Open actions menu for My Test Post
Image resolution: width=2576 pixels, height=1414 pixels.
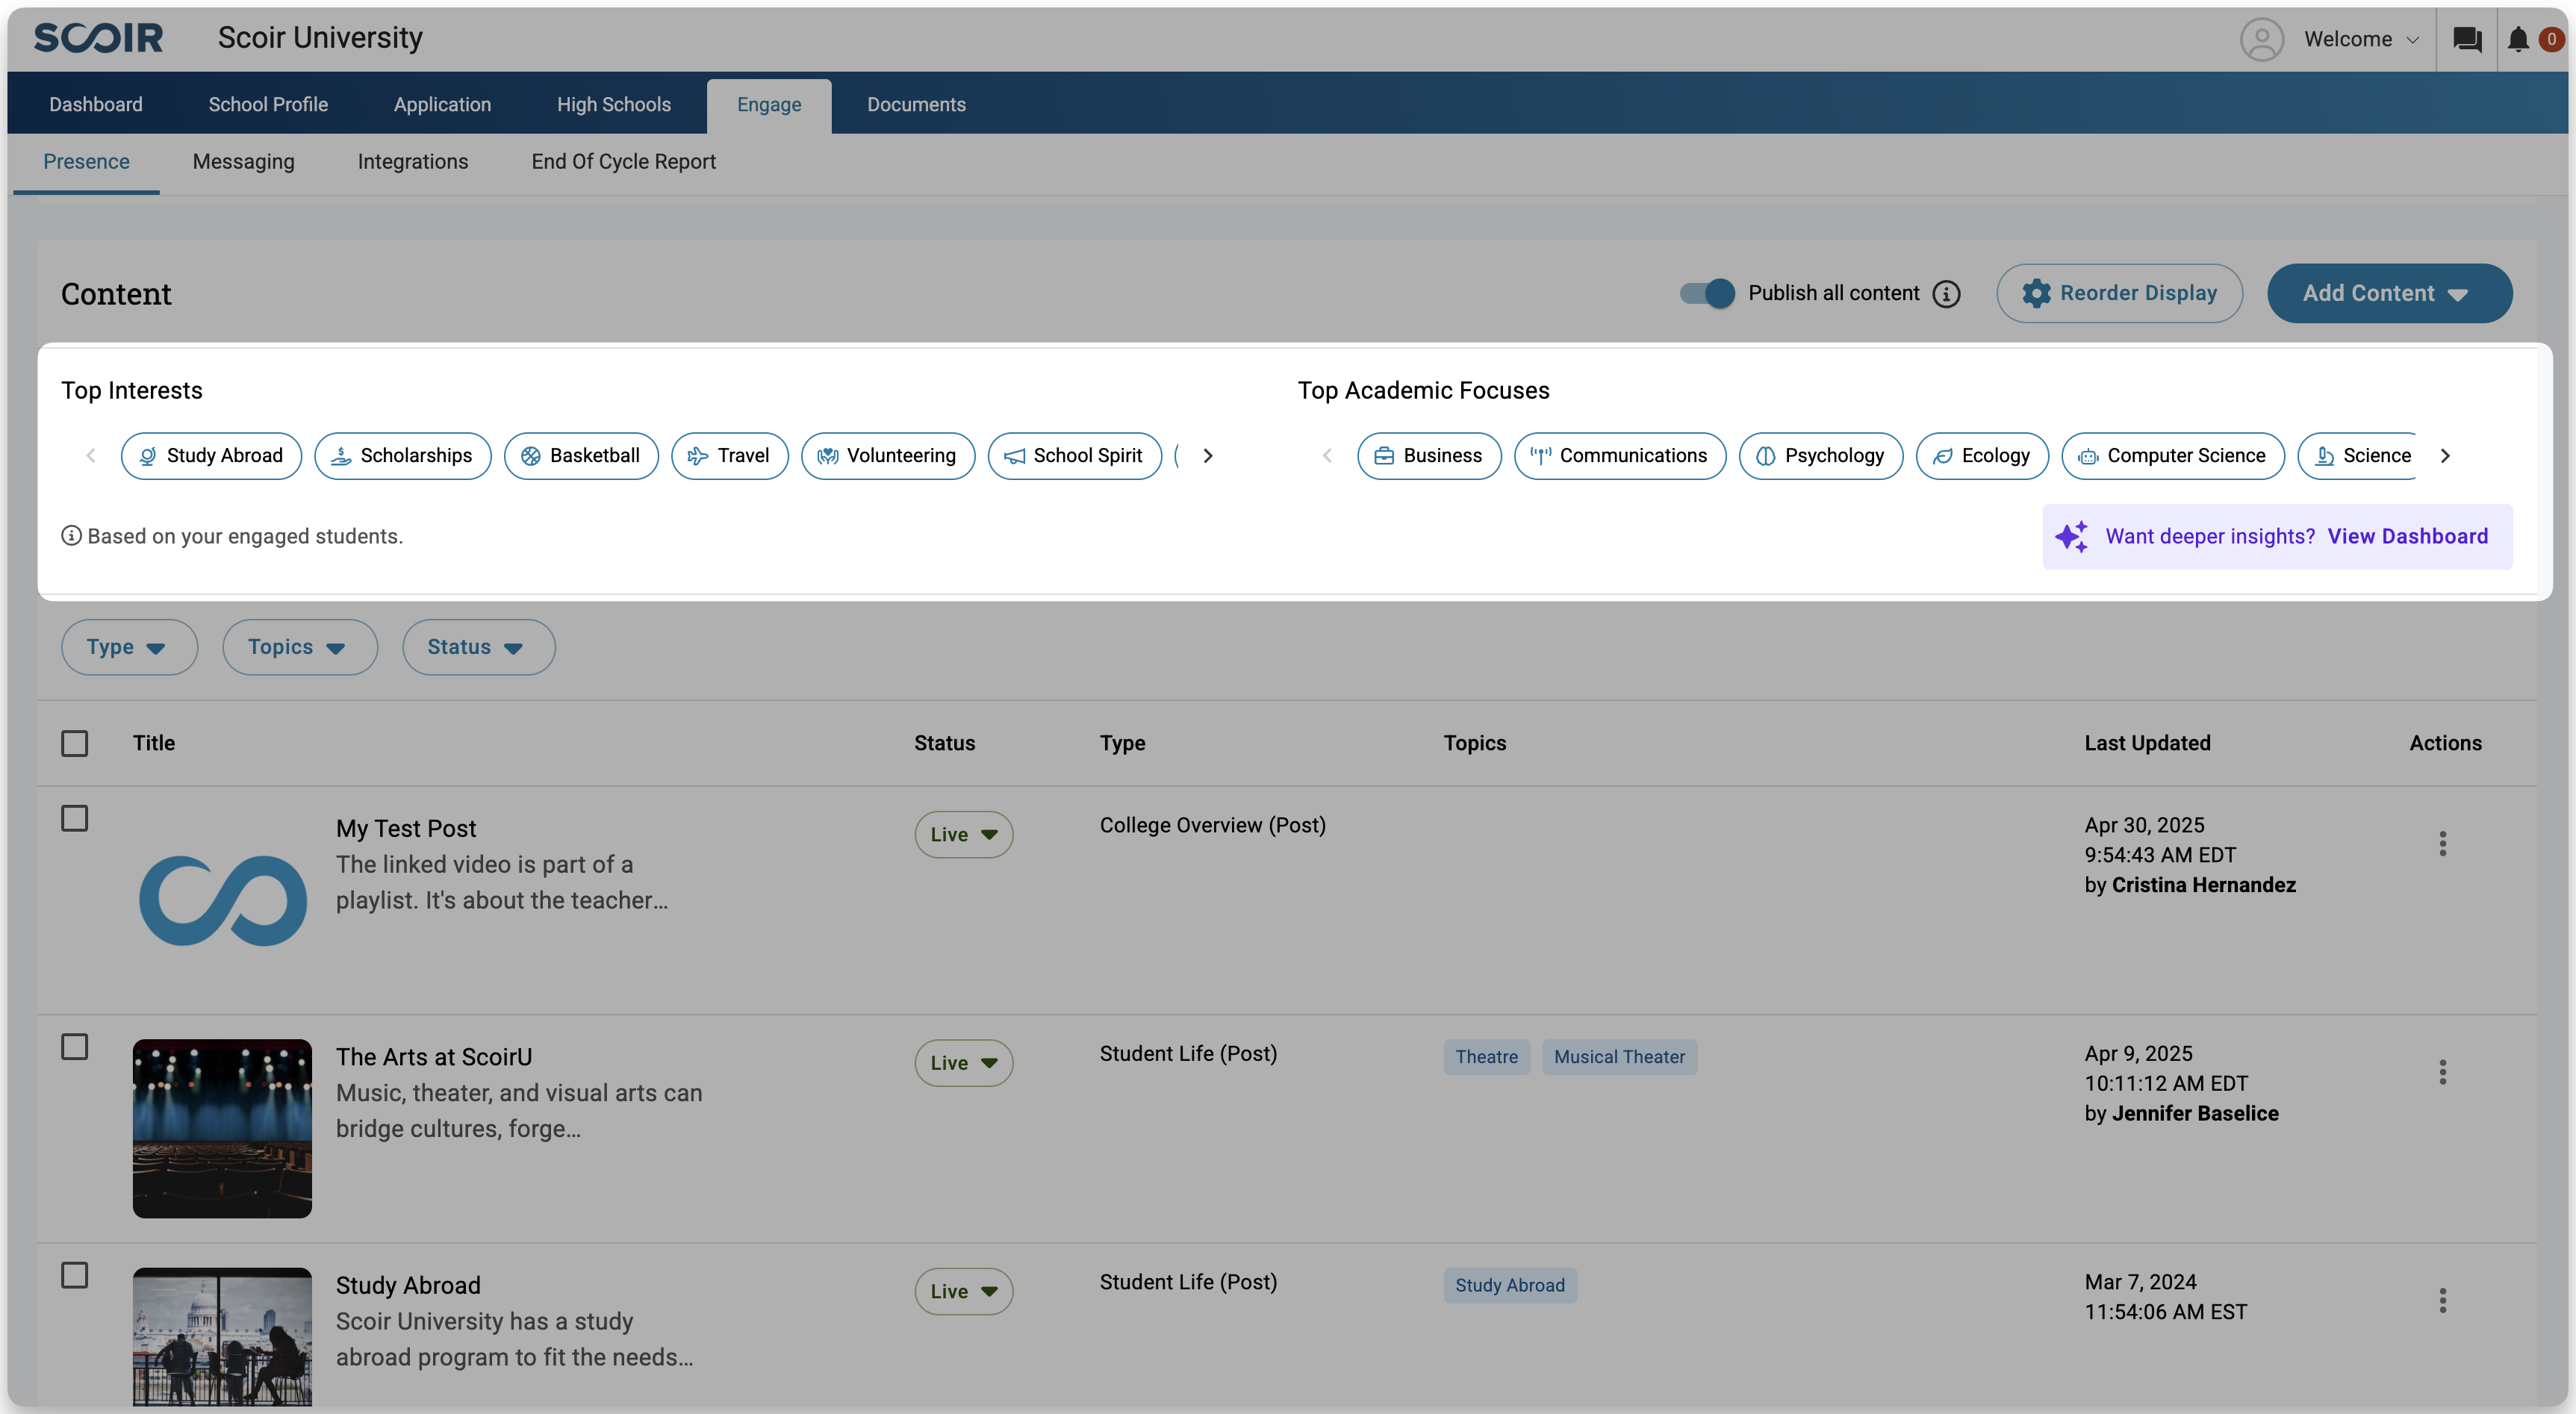click(x=2442, y=844)
